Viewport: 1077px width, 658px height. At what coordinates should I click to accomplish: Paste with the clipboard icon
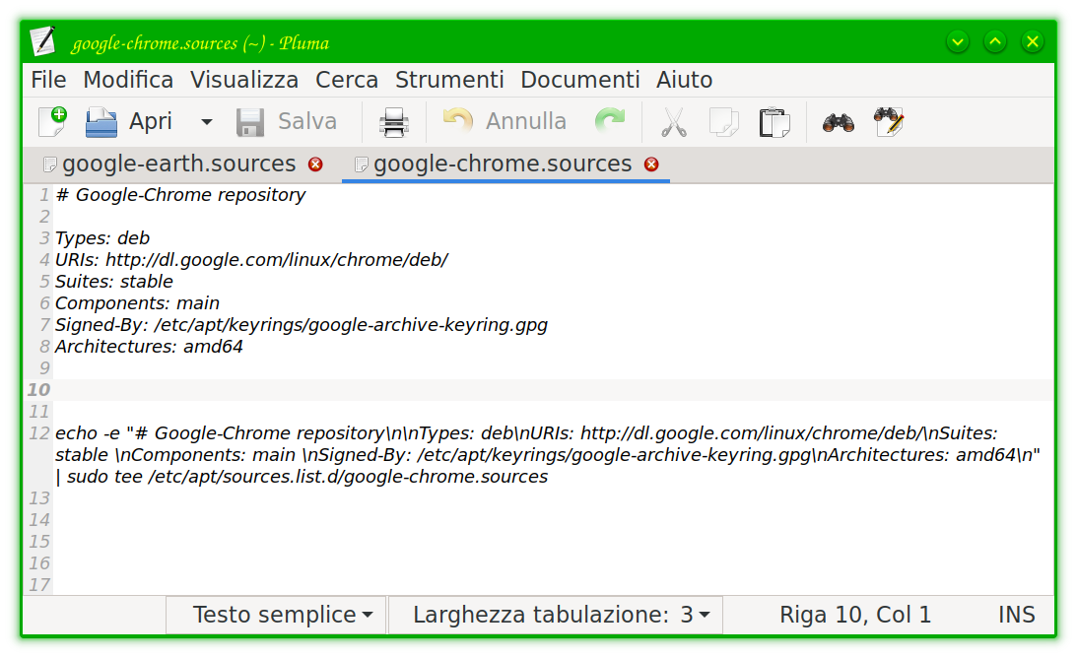click(774, 122)
